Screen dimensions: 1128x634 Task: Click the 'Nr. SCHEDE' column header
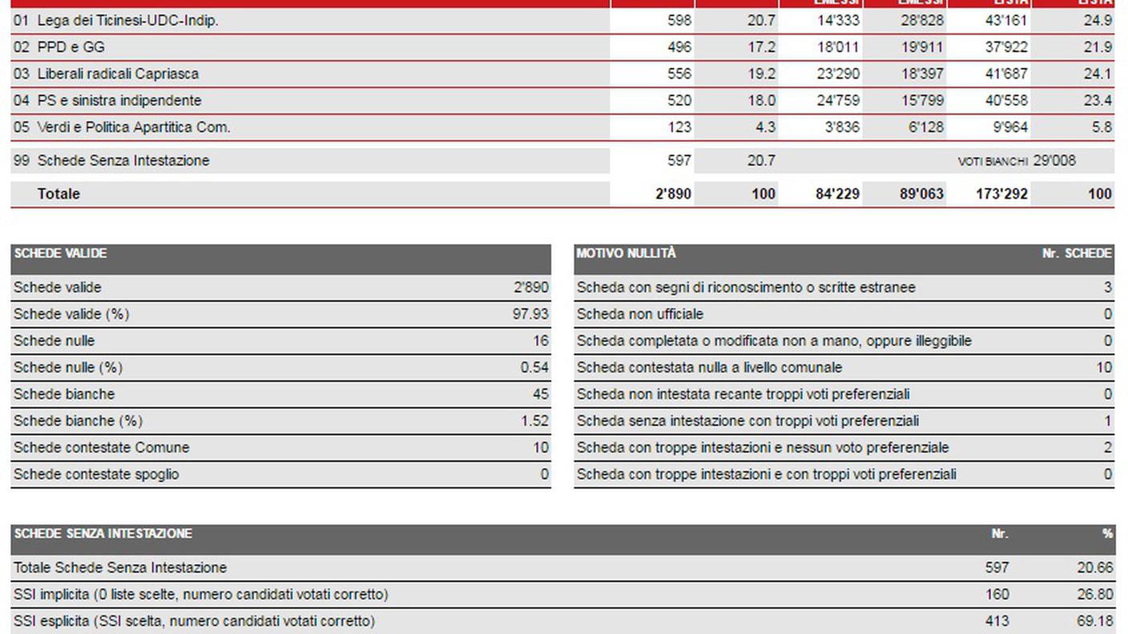(x=1077, y=254)
